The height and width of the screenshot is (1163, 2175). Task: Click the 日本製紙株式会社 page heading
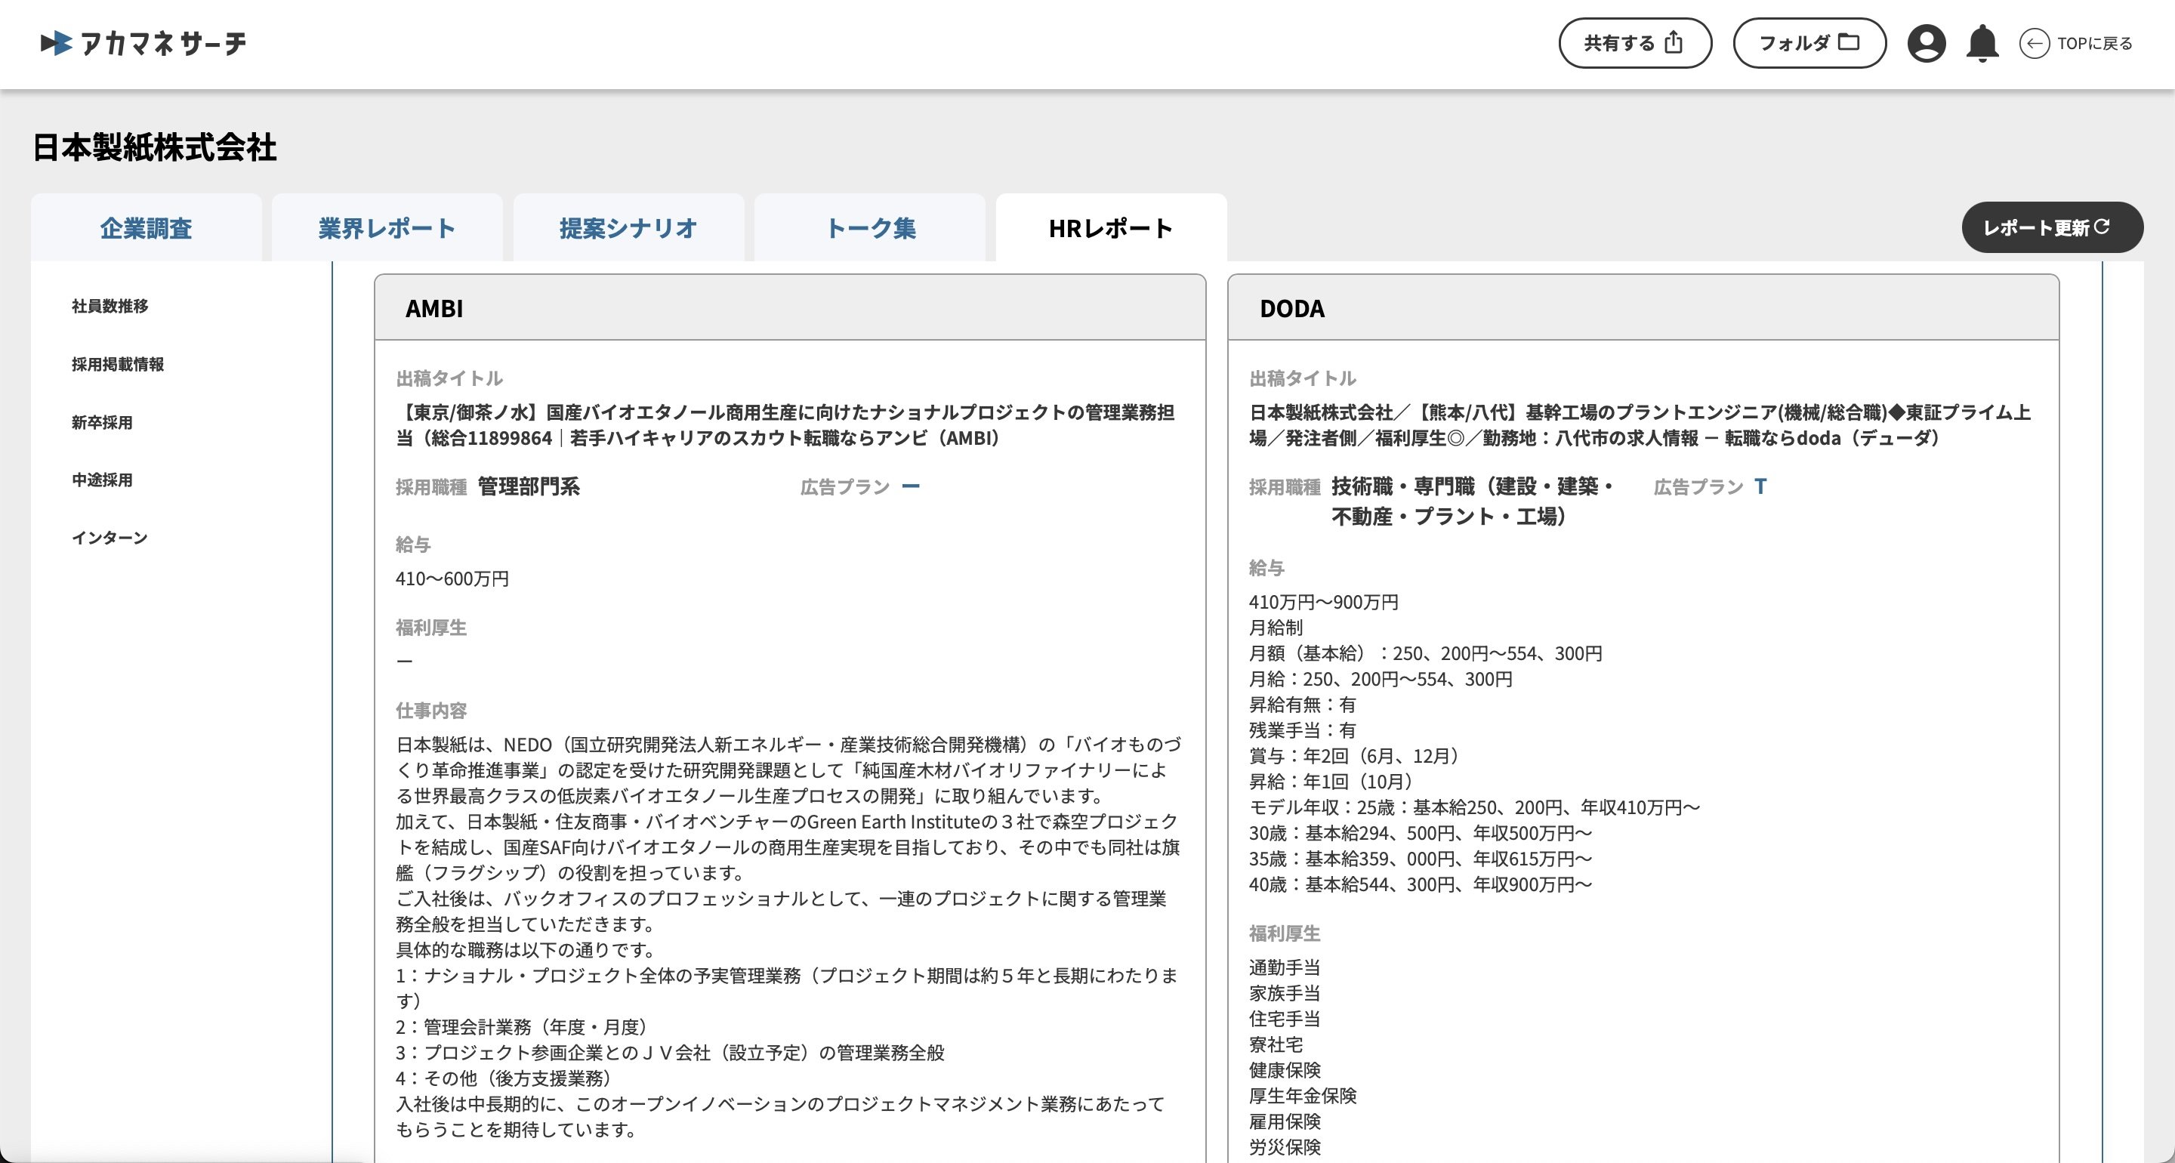pos(155,147)
